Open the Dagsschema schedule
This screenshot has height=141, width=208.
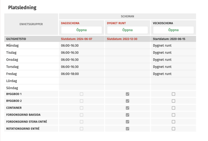[82, 30]
